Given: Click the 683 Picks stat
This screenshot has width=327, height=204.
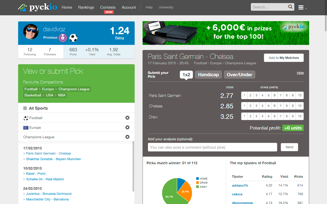Looking at the screenshot, I should pos(73,52).
